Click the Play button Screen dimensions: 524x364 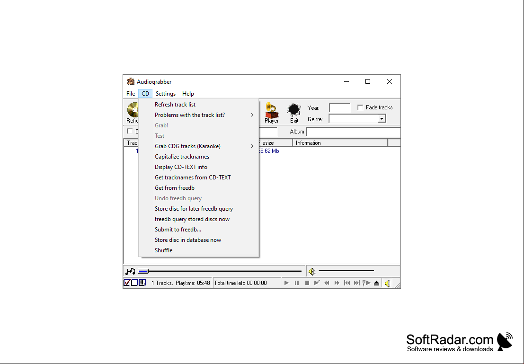(286, 283)
